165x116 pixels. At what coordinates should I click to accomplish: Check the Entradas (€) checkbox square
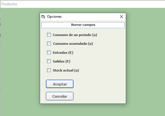coord(49,52)
